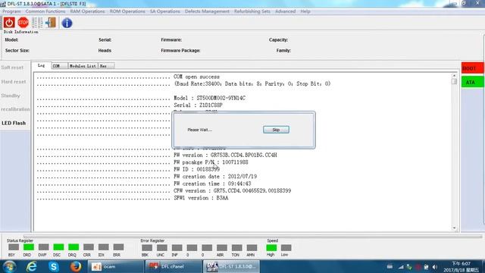Click the FW ID 00188399 log line
Image resolution: width=485 pixels, height=273 pixels.
(x=197, y=169)
